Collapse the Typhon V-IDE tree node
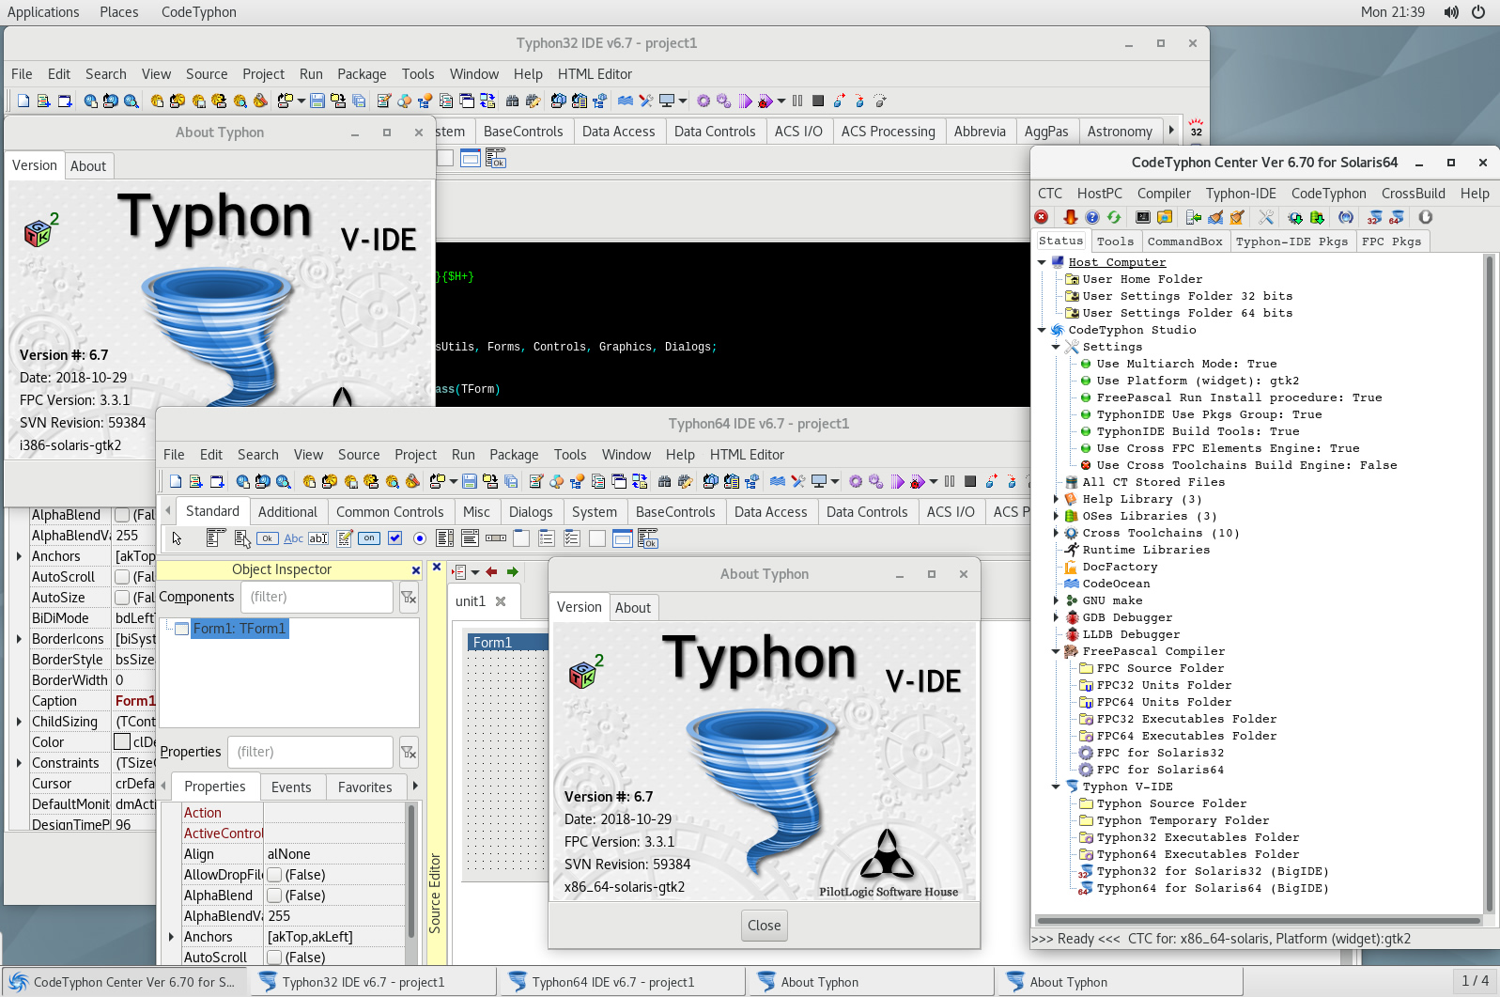Image resolution: width=1500 pixels, height=997 pixels. [1056, 787]
